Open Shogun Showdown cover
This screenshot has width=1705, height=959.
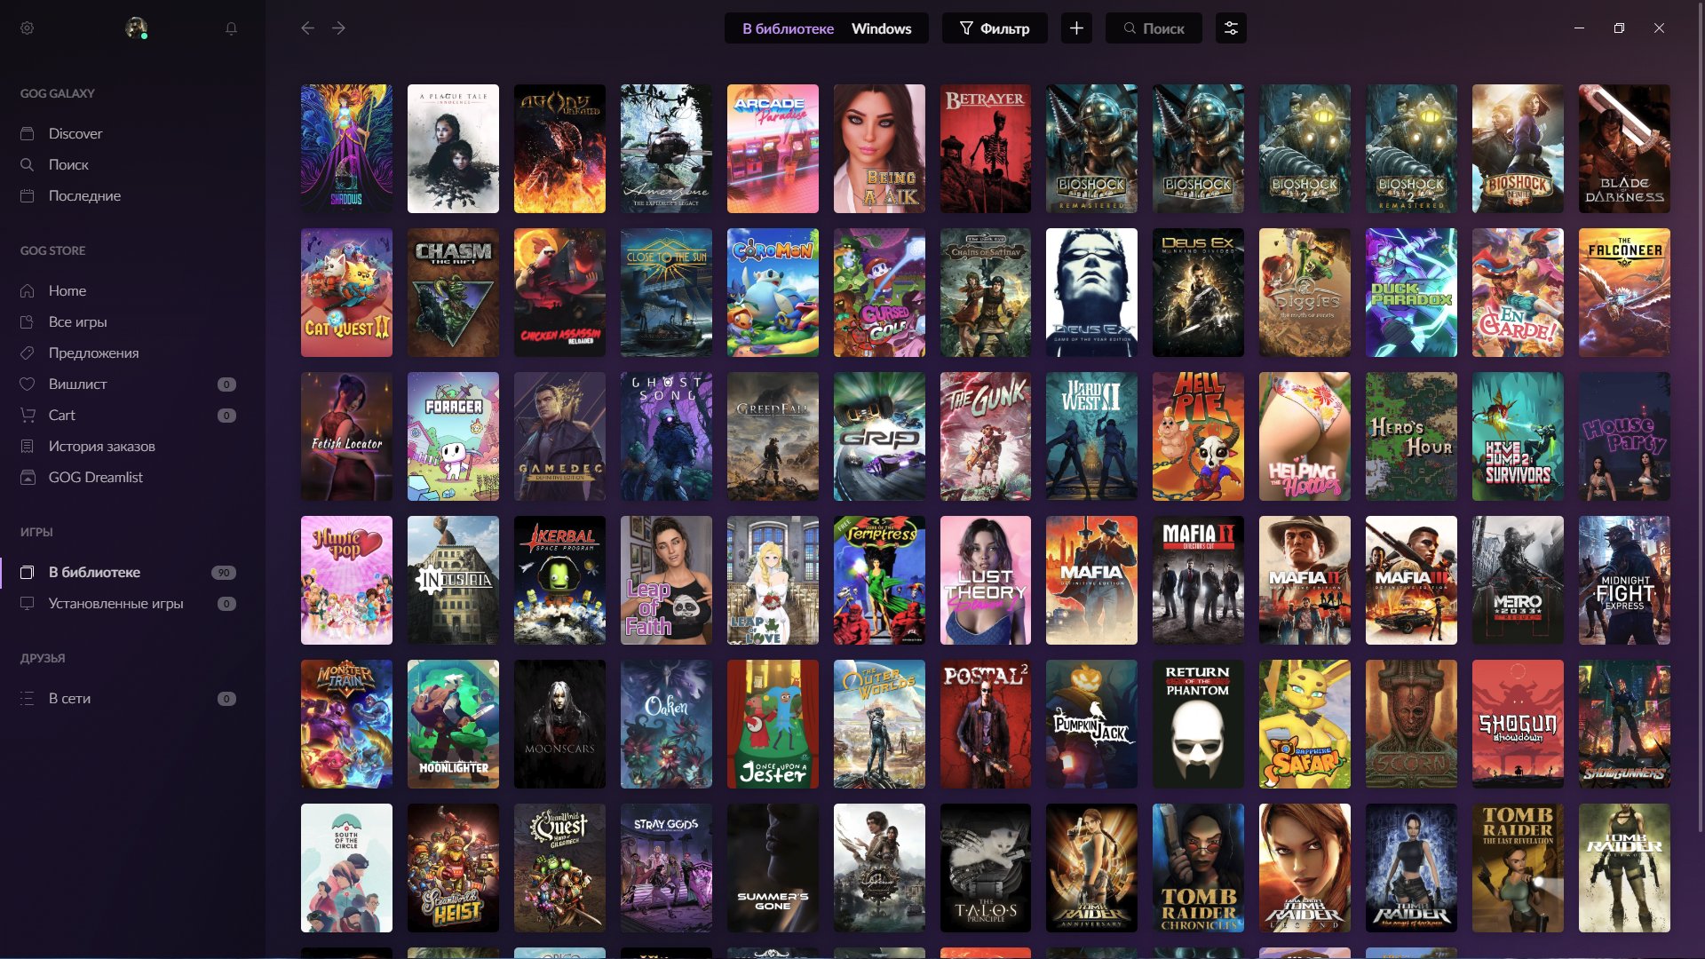click(x=1518, y=724)
